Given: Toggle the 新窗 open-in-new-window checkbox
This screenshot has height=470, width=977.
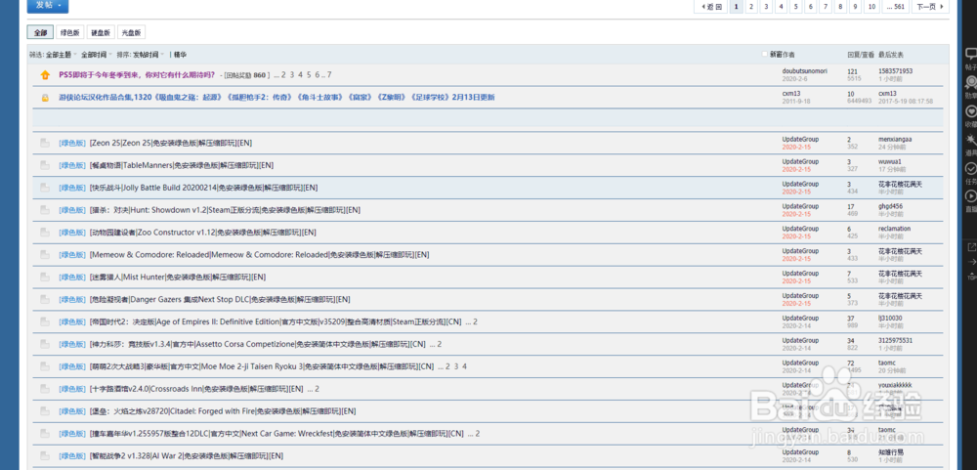Looking at the screenshot, I should 765,55.
